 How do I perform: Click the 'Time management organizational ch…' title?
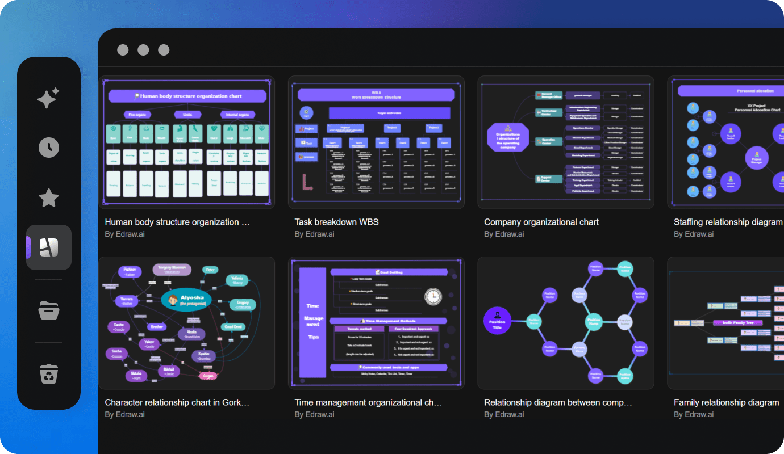coord(368,403)
